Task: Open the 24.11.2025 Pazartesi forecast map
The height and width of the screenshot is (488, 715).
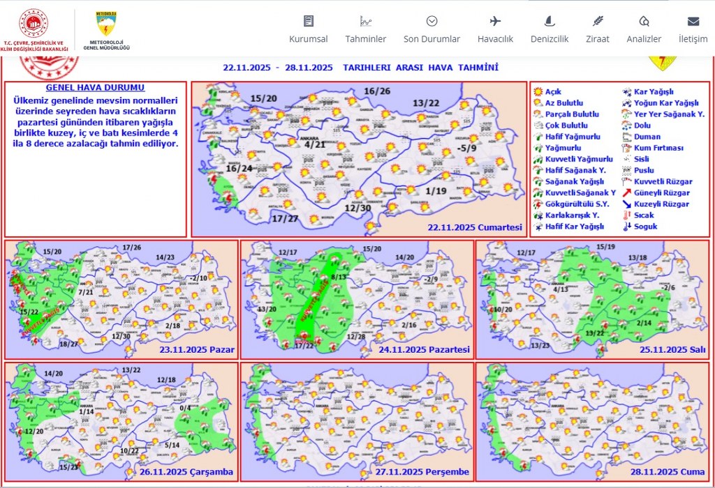Action: click(x=356, y=299)
